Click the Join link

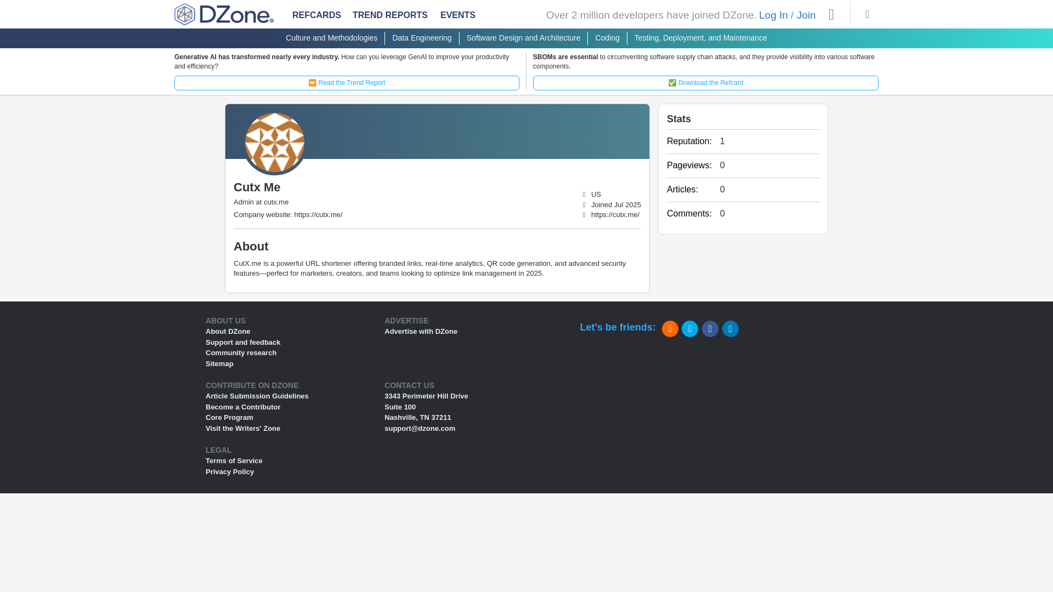pyautogui.click(x=806, y=15)
